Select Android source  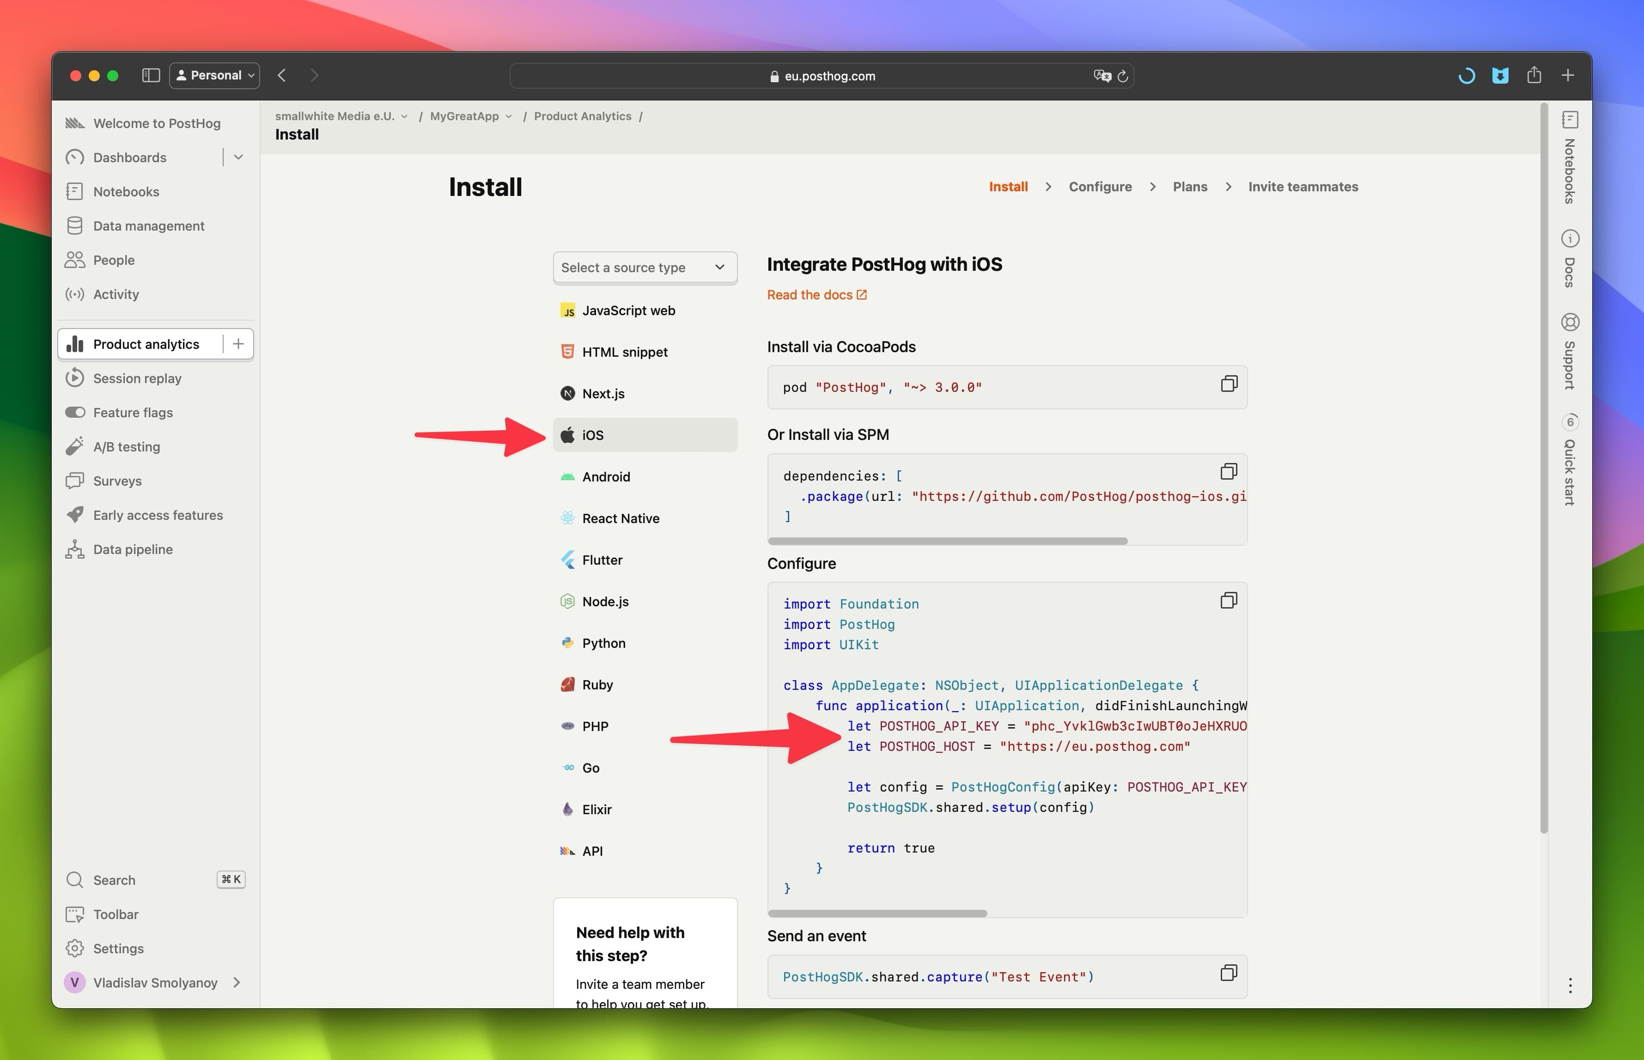[645, 477]
